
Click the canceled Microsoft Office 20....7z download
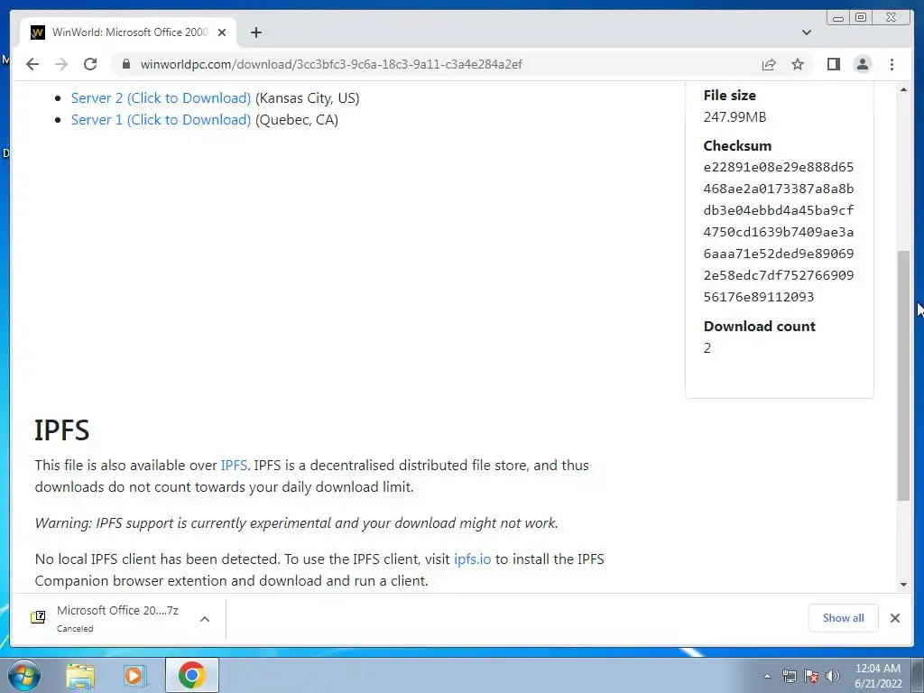pos(117,618)
